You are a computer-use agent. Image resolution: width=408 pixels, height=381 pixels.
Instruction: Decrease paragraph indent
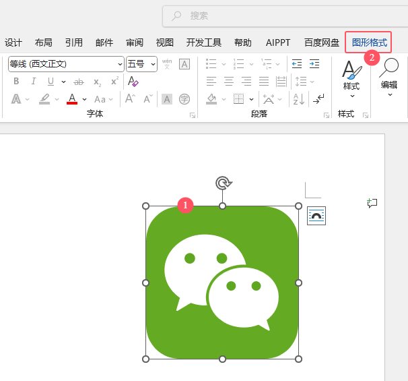point(297,64)
